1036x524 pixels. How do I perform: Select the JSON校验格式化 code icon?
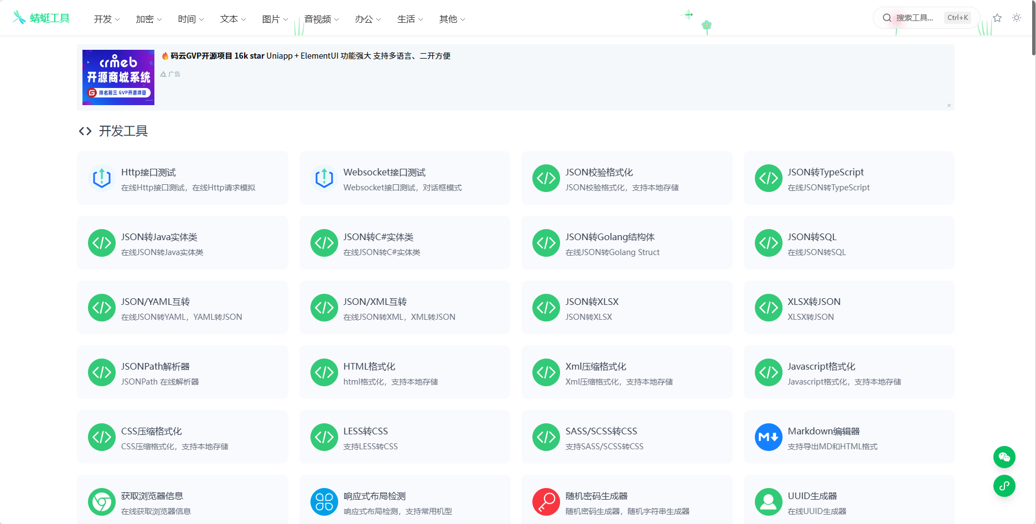tap(546, 178)
